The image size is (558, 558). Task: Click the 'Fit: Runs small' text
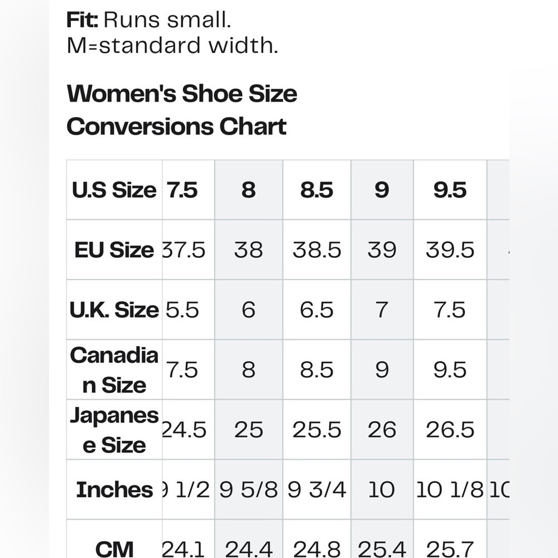(x=149, y=21)
